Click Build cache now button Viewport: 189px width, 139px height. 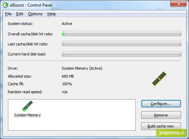pos(161,126)
